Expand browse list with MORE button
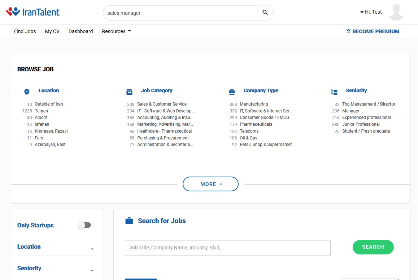 (x=211, y=184)
